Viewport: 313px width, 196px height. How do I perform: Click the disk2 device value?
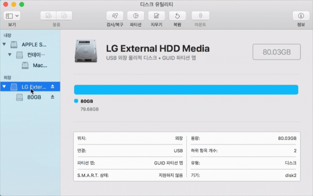[291, 175]
